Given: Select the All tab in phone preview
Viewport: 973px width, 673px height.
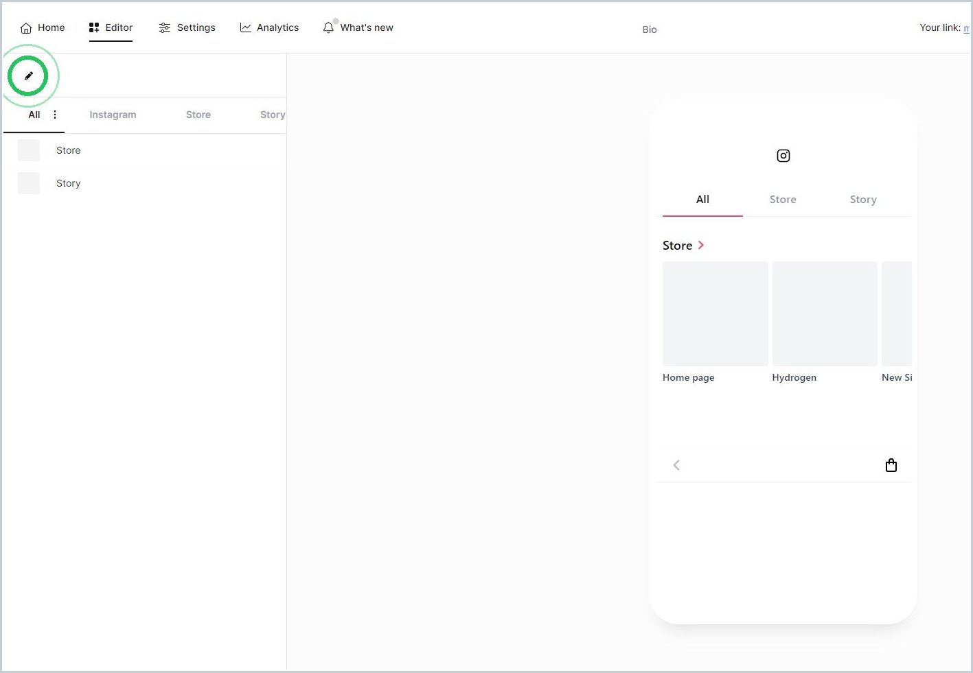Looking at the screenshot, I should [702, 200].
